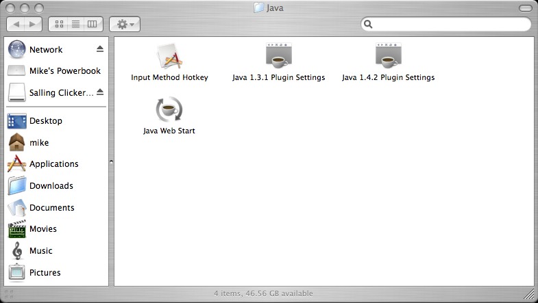Open the Documents folder icon

pos(17,207)
